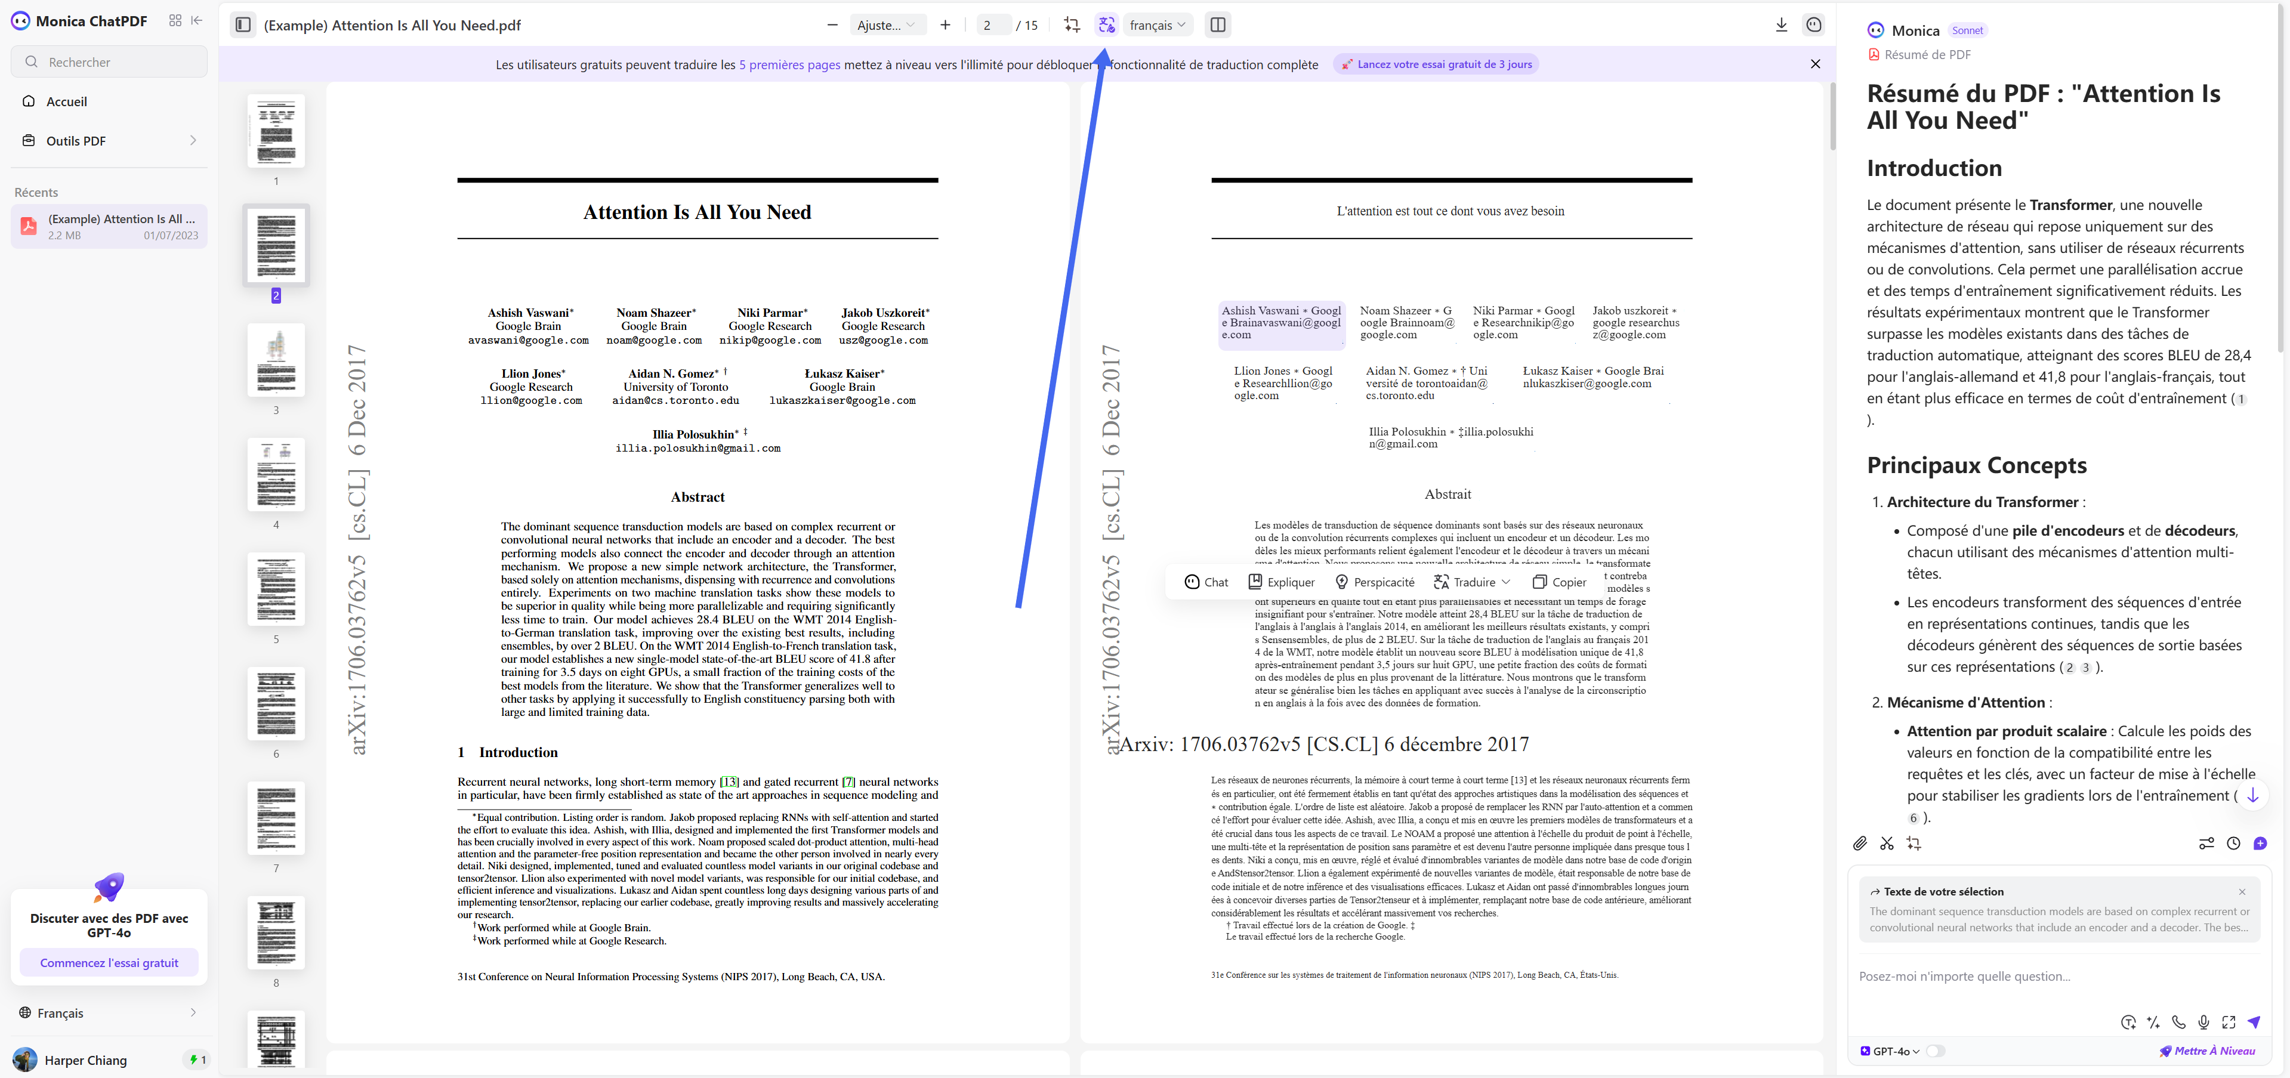Select page 7 thumbnail
2290x1078 pixels.
[276, 818]
